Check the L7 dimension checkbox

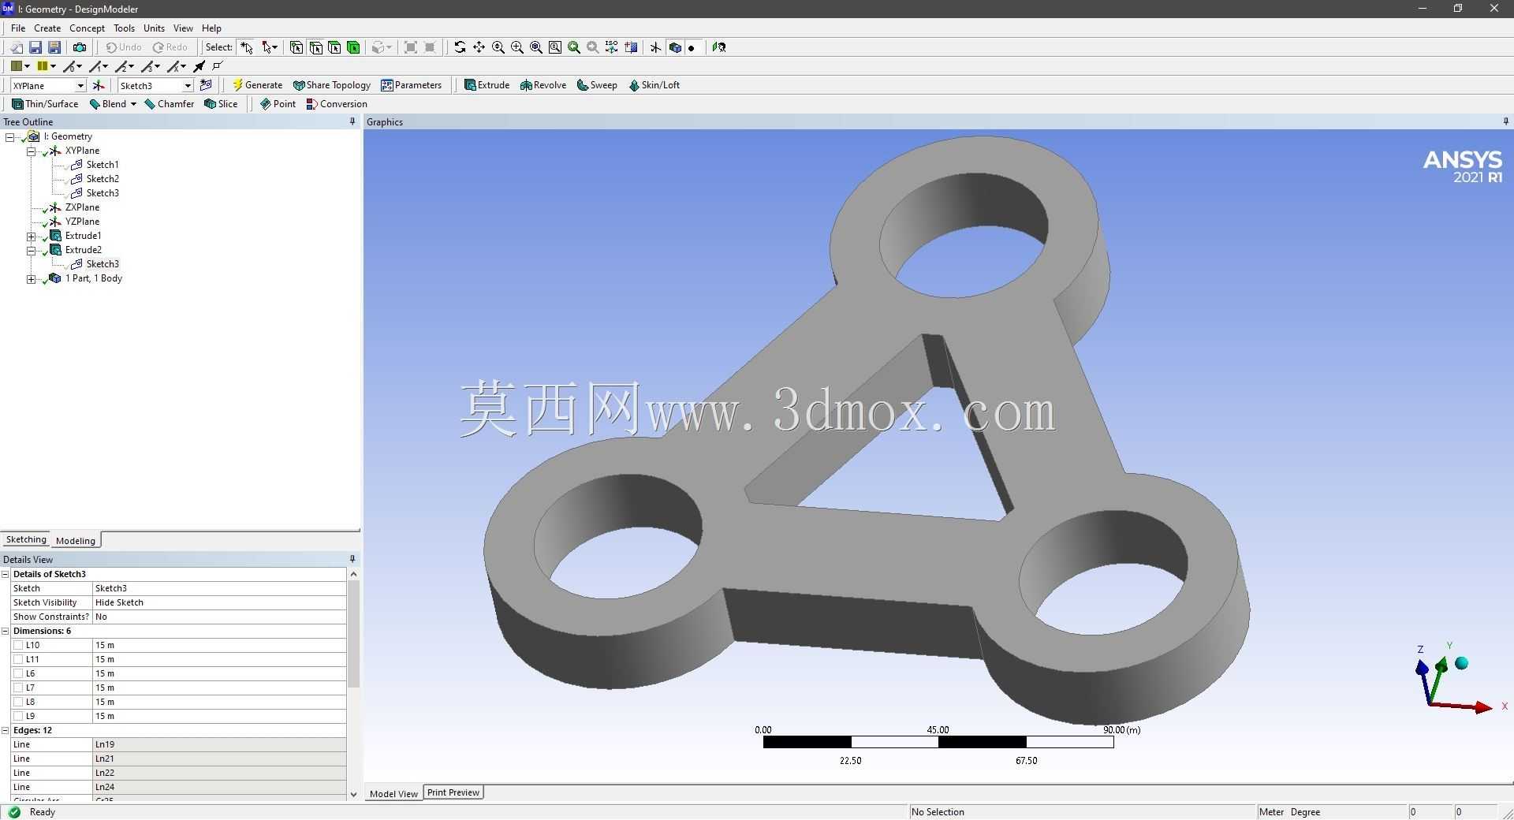[x=18, y=688]
